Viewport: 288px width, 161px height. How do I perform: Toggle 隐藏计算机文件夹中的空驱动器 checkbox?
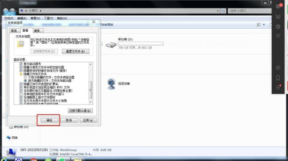pyautogui.click(x=21, y=67)
